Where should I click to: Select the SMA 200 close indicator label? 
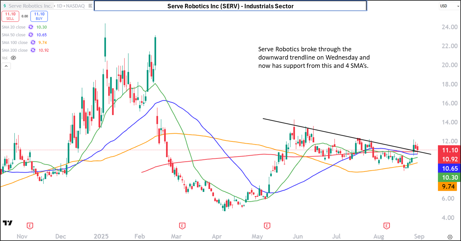coord(15,50)
